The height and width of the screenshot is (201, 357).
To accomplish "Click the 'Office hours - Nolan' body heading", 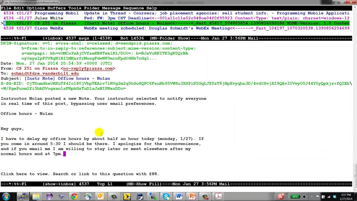I will 27,114.
